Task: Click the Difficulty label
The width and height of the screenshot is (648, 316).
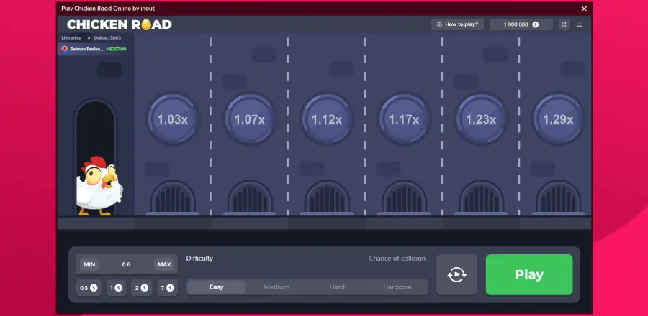Action: pos(199,259)
